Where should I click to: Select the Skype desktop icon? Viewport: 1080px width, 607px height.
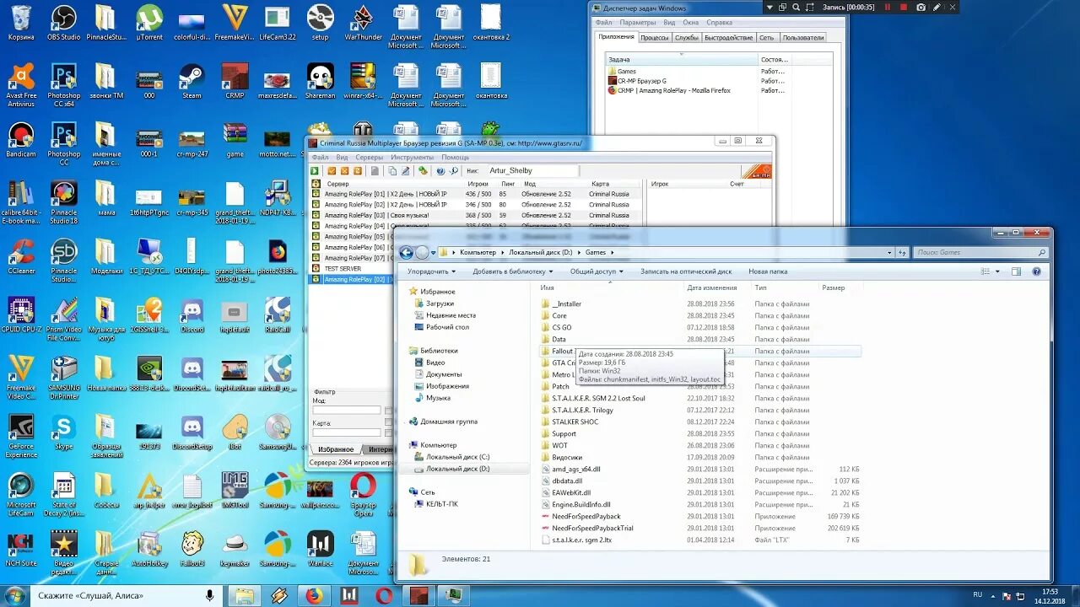[x=64, y=432]
